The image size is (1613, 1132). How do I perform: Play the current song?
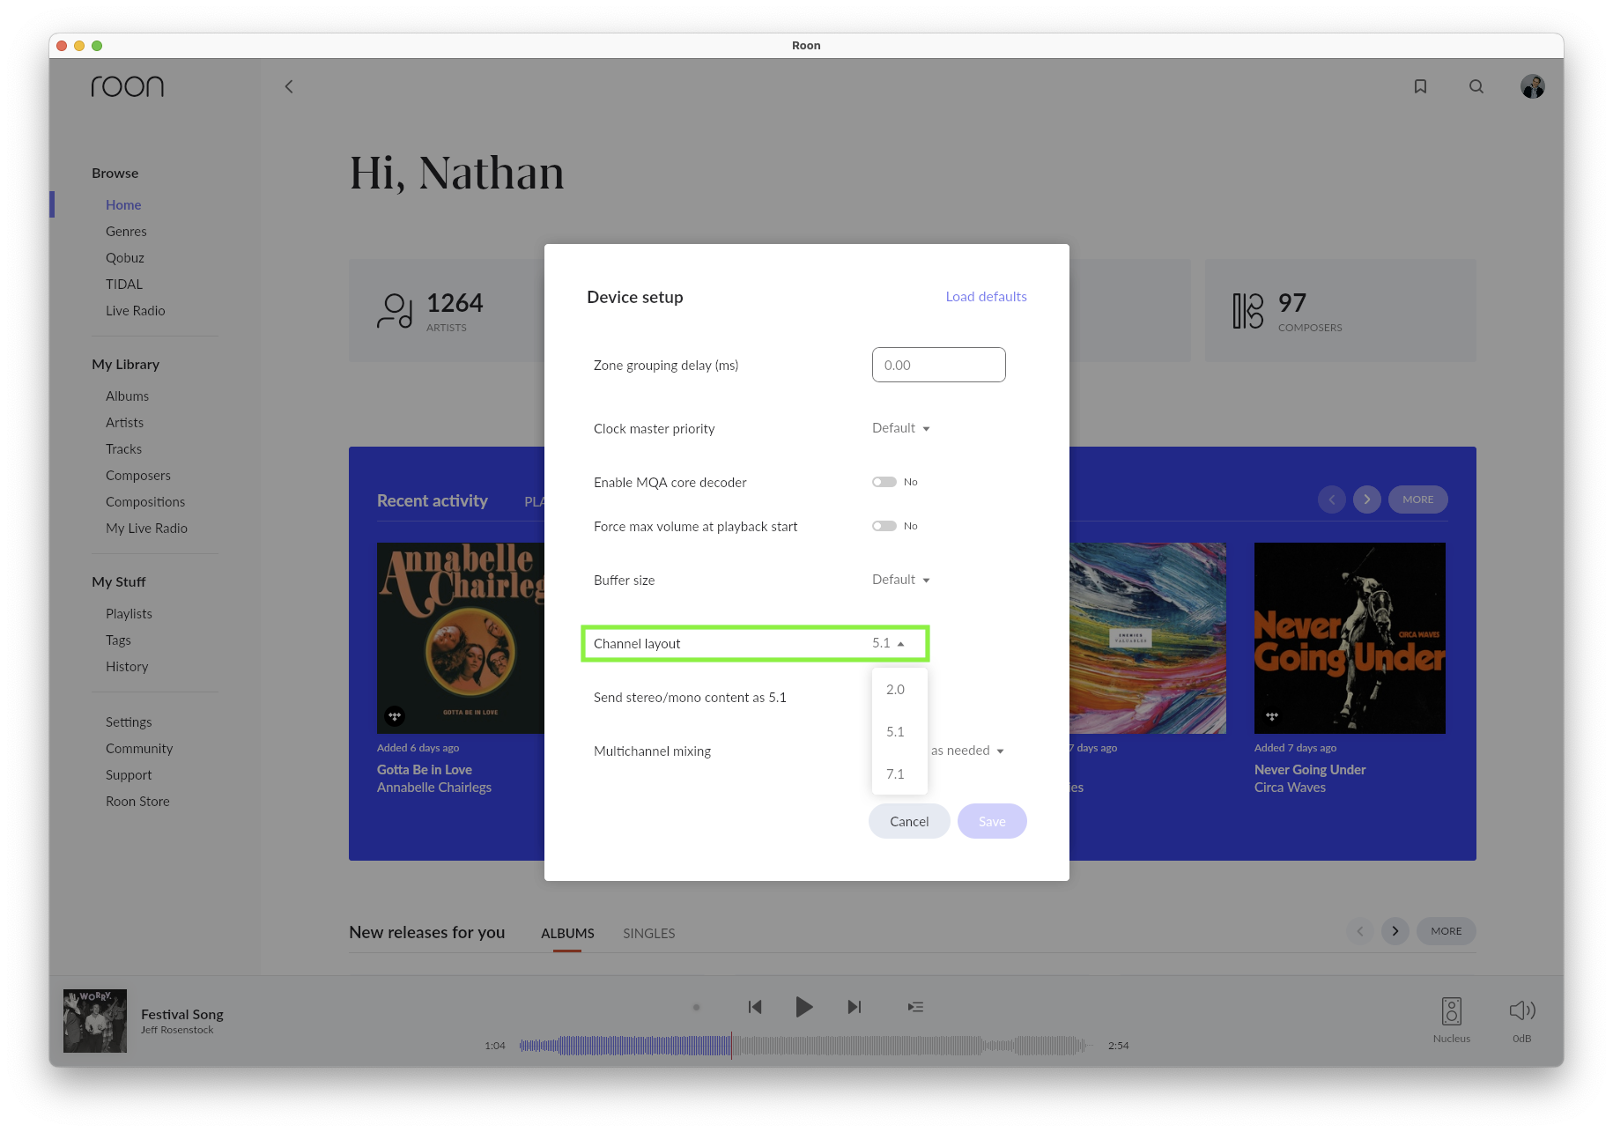click(803, 1007)
